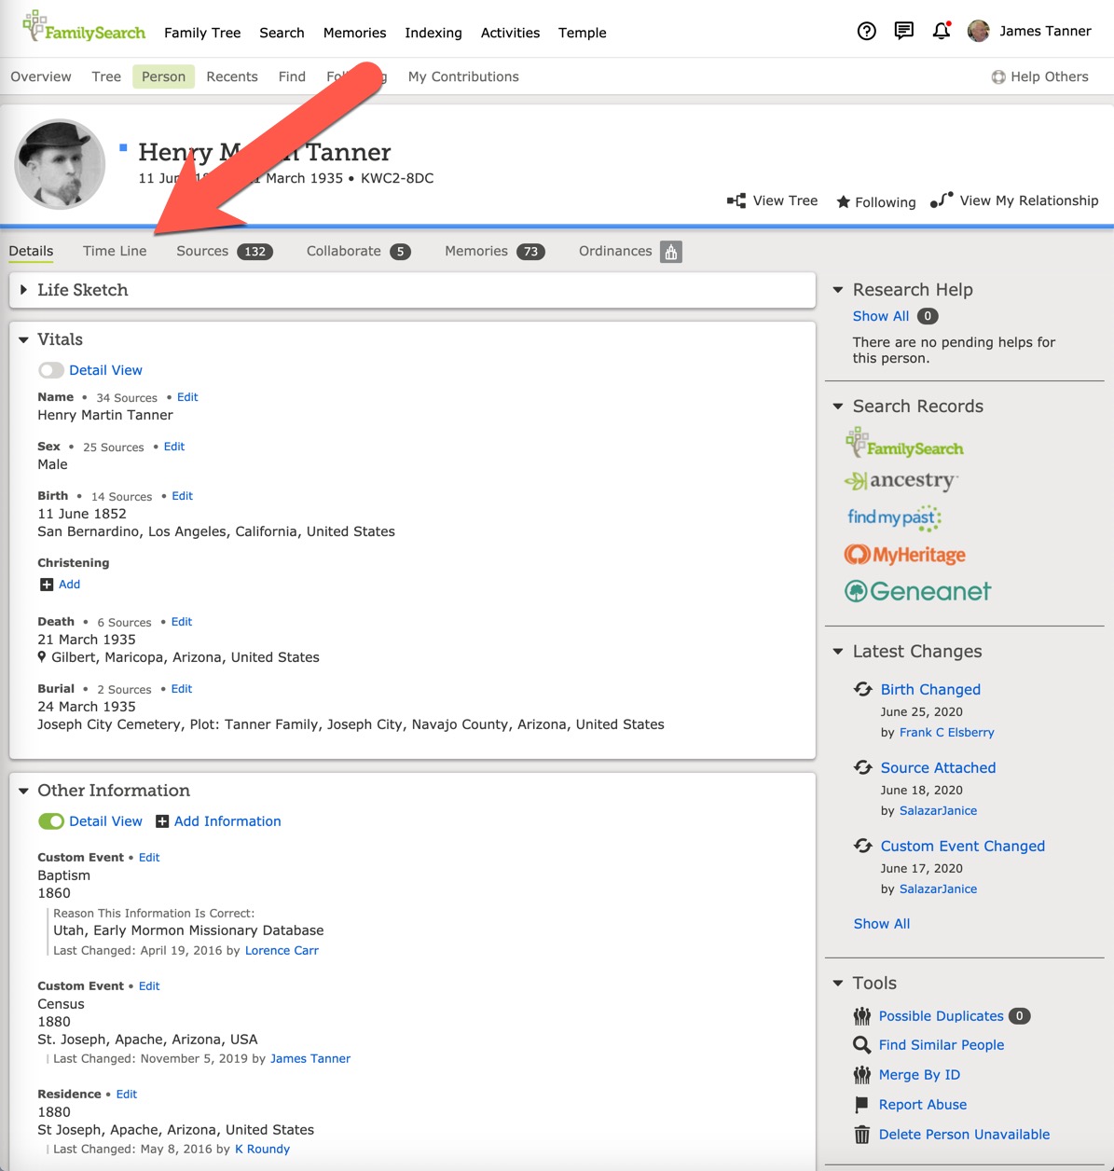1114x1171 pixels.
Task: Edit the Birth information
Action: [182, 495]
